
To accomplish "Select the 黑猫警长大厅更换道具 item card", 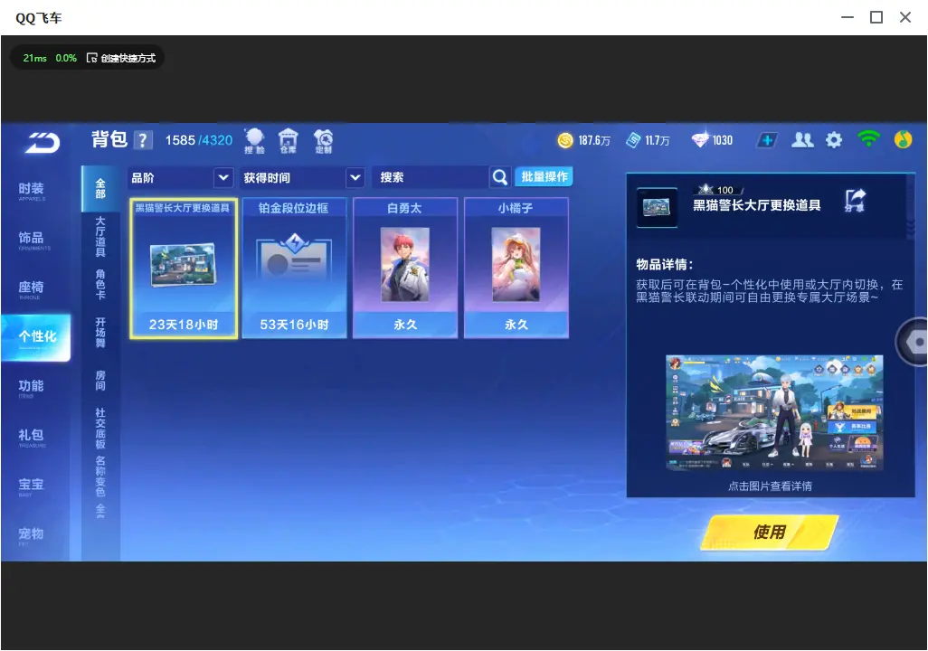I will tap(184, 269).
